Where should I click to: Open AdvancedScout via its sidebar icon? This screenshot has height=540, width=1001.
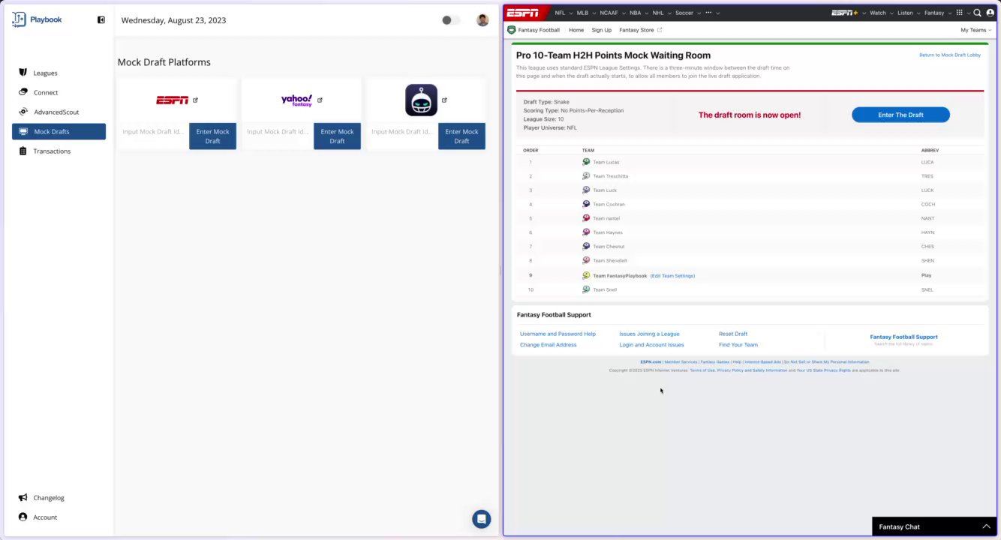pos(23,112)
